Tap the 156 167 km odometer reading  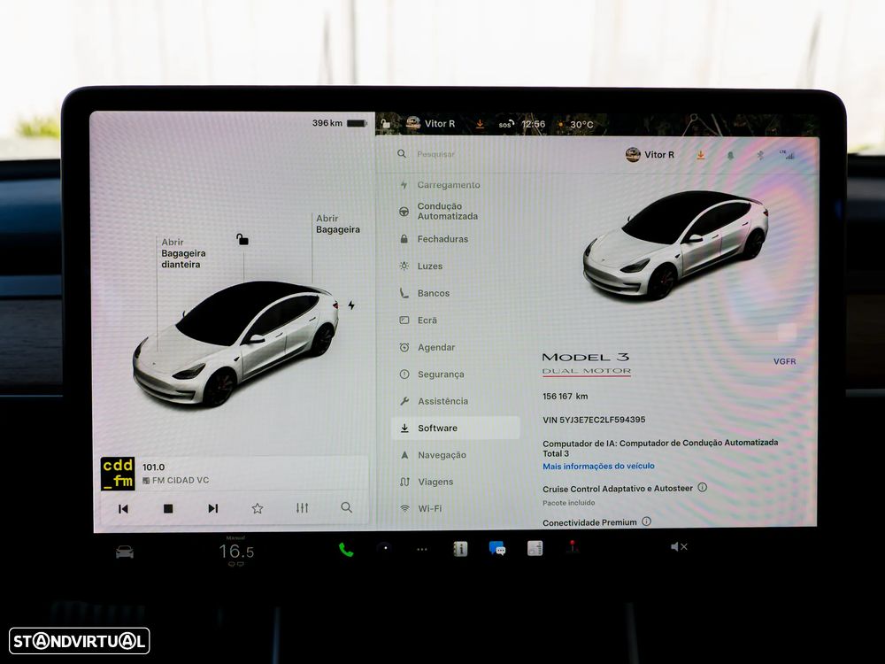[x=565, y=397]
